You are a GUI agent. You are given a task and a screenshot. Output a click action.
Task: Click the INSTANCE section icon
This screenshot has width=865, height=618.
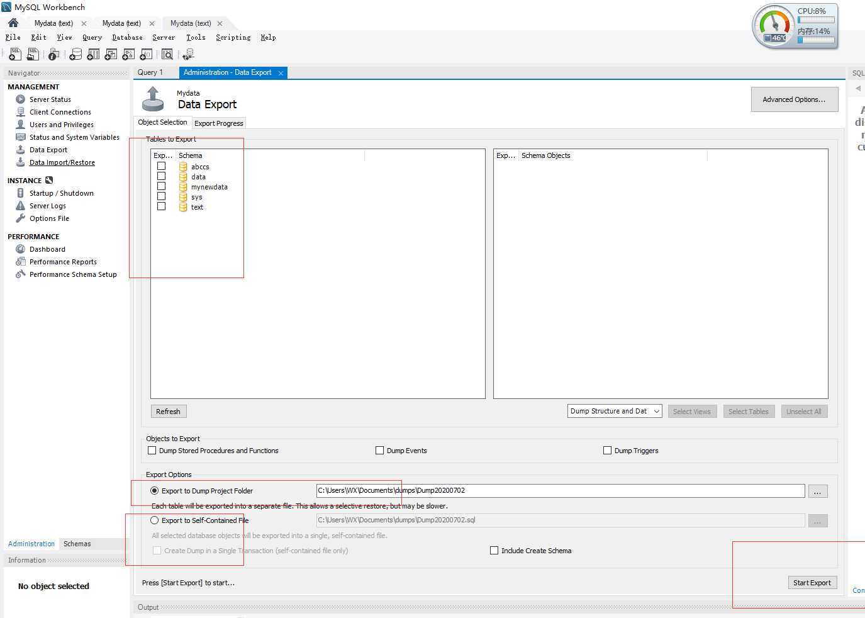click(49, 181)
